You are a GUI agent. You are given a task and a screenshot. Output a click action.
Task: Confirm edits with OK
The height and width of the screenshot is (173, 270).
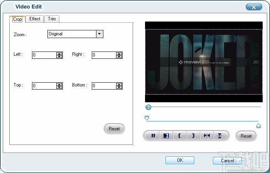(180, 160)
